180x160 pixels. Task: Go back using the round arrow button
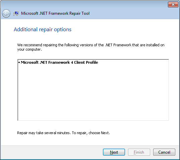point(6,13)
